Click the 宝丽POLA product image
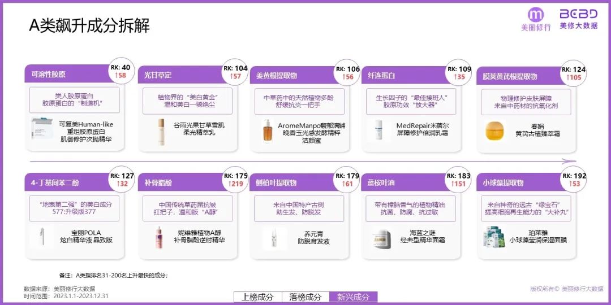611x305 pixels. (x=42, y=237)
